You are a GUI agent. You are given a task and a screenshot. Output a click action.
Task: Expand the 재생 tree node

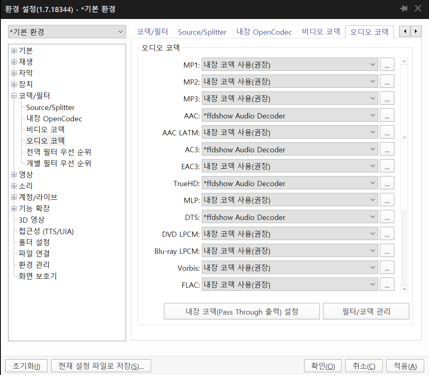click(14, 62)
